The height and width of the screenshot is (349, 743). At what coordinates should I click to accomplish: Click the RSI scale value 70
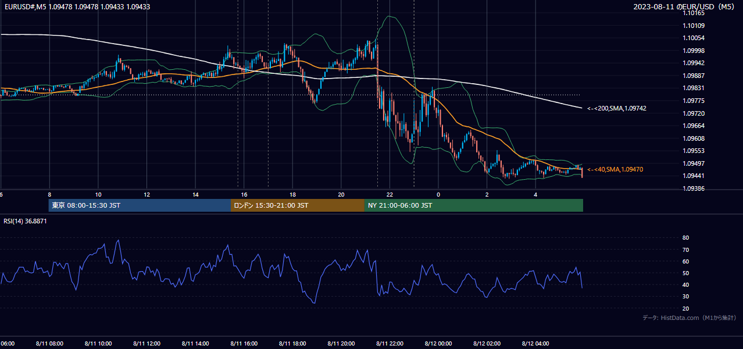[685, 250]
